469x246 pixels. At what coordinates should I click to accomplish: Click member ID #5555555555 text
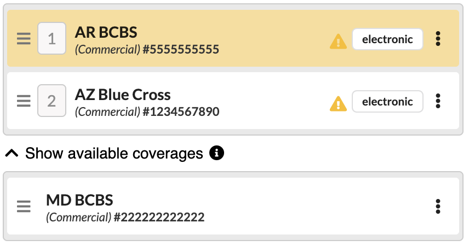tap(181, 50)
